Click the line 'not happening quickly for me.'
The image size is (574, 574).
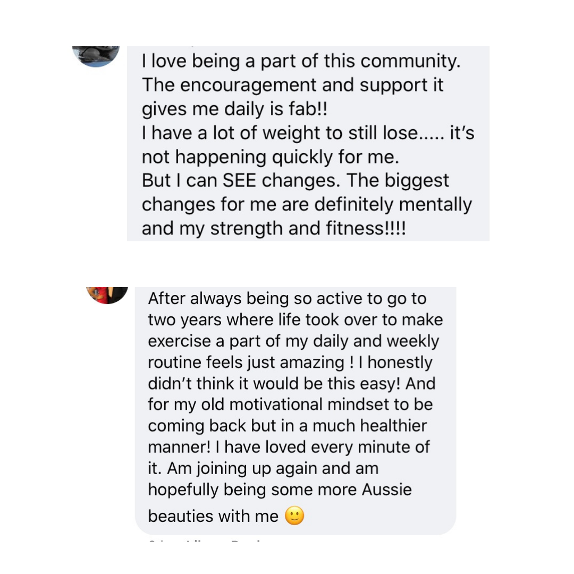click(x=270, y=157)
